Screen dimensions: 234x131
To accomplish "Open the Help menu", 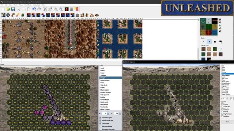I will click(x=43, y=5).
